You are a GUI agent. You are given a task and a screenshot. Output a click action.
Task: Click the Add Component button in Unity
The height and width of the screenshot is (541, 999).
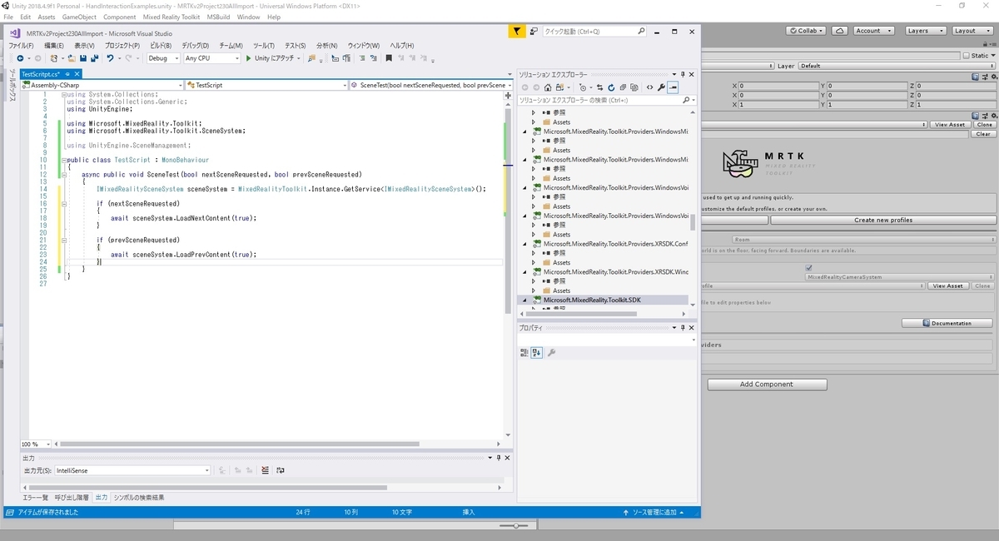point(768,385)
